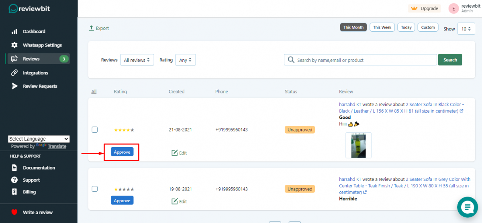Click Unapproved status badge of 21-08-2021 review
Image resolution: width=482 pixels, height=223 pixels.
click(300, 130)
